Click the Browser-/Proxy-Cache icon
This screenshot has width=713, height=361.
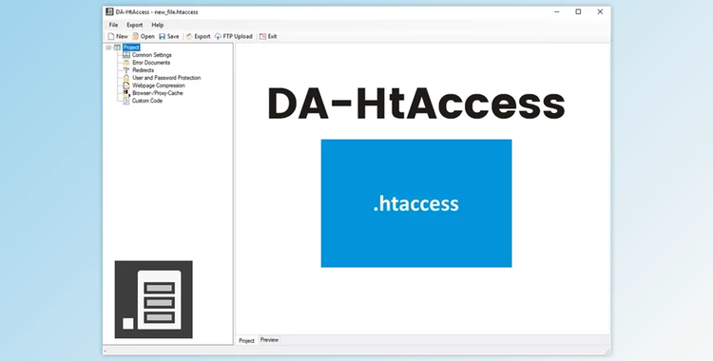(126, 93)
